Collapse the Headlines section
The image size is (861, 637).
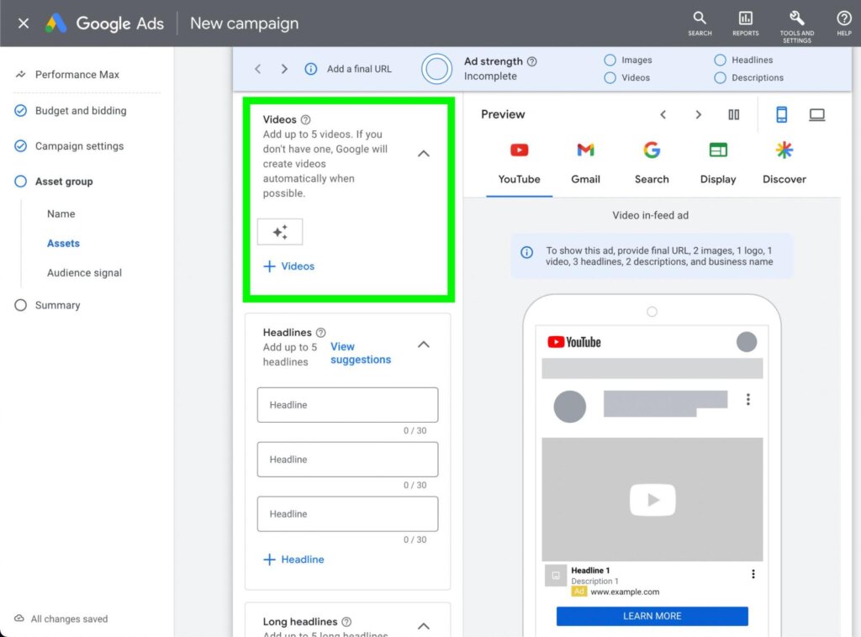(x=424, y=345)
